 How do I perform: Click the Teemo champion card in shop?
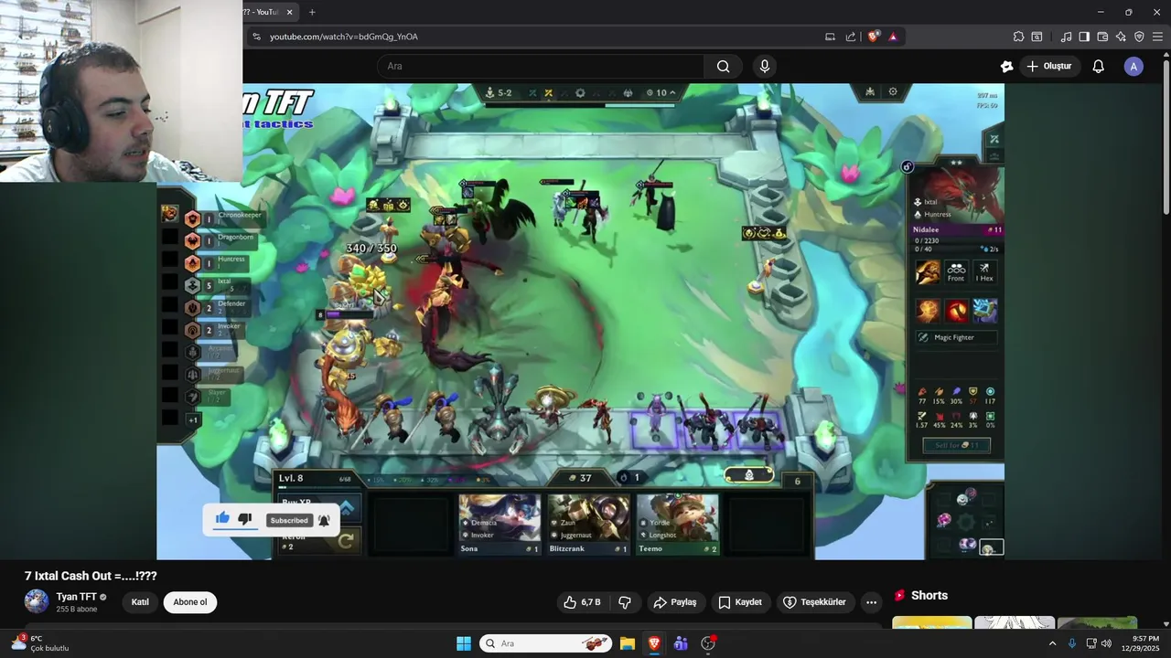[677, 524]
